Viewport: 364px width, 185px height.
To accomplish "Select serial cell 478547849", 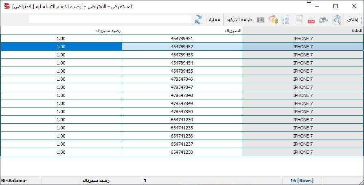I will point(182,103).
